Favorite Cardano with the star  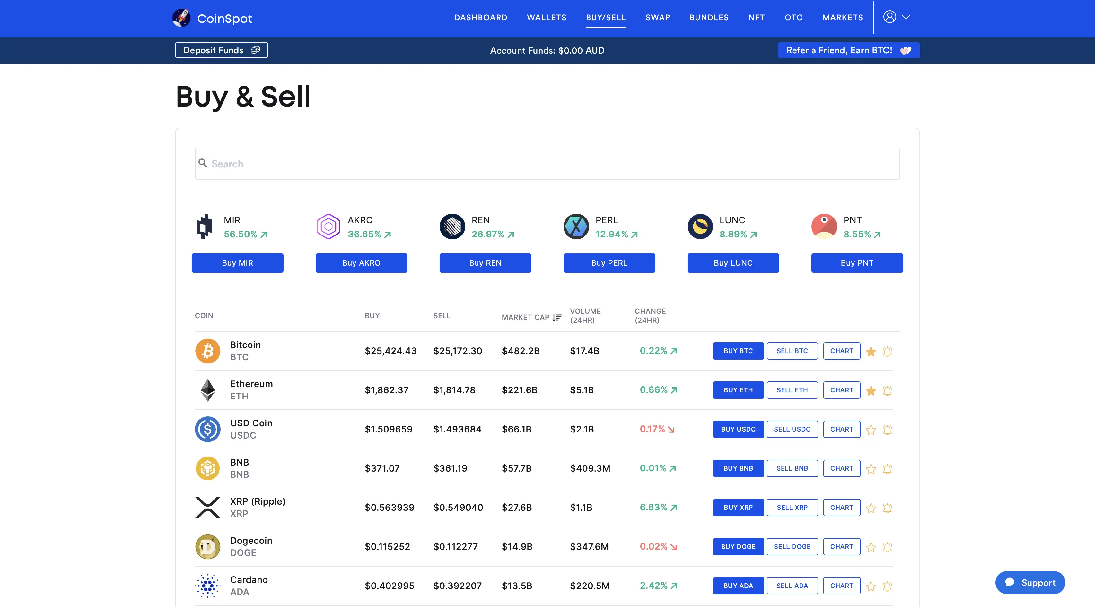tap(871, 586)
